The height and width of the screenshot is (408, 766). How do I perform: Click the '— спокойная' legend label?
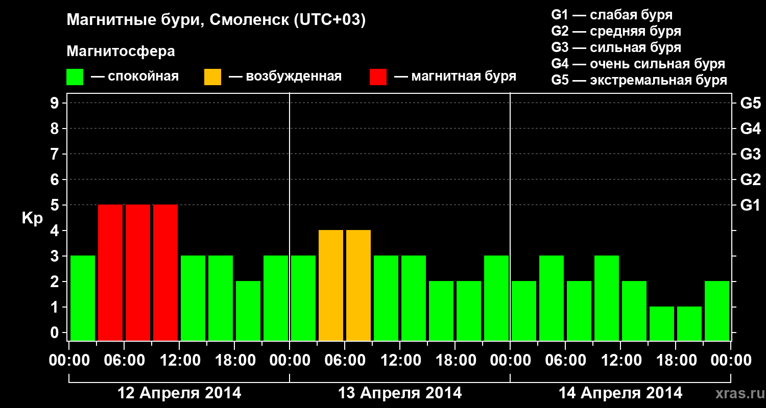pos(135,77)
